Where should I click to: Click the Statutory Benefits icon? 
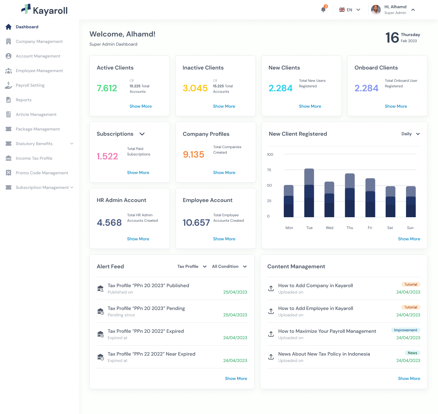pyautogui.click(x=9, y=144)
